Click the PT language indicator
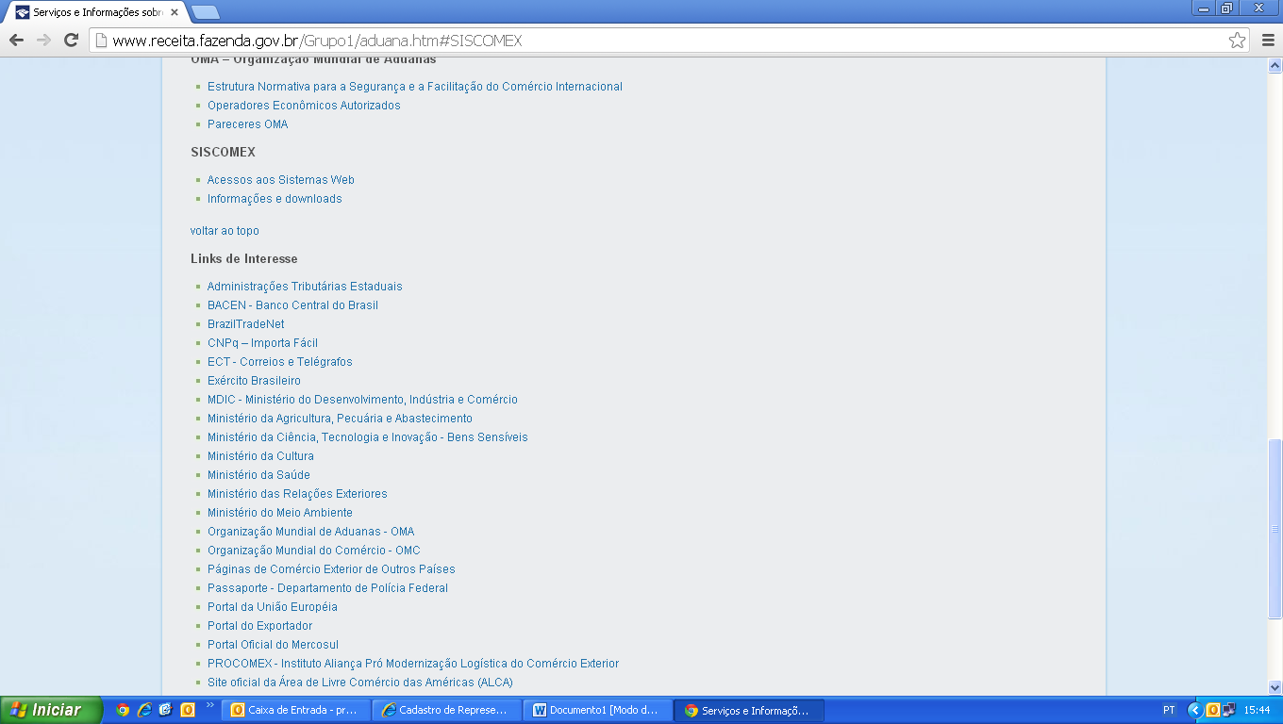The height and width of the screenshot is (724, 1283). tap(1169, 710)
